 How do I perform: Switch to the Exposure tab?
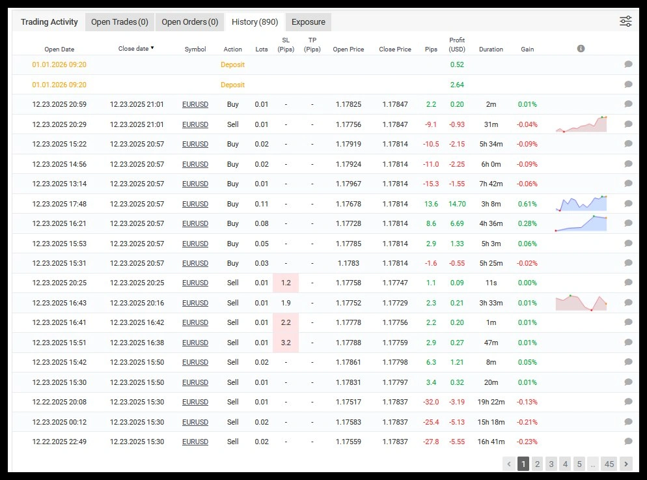[308, 22]
